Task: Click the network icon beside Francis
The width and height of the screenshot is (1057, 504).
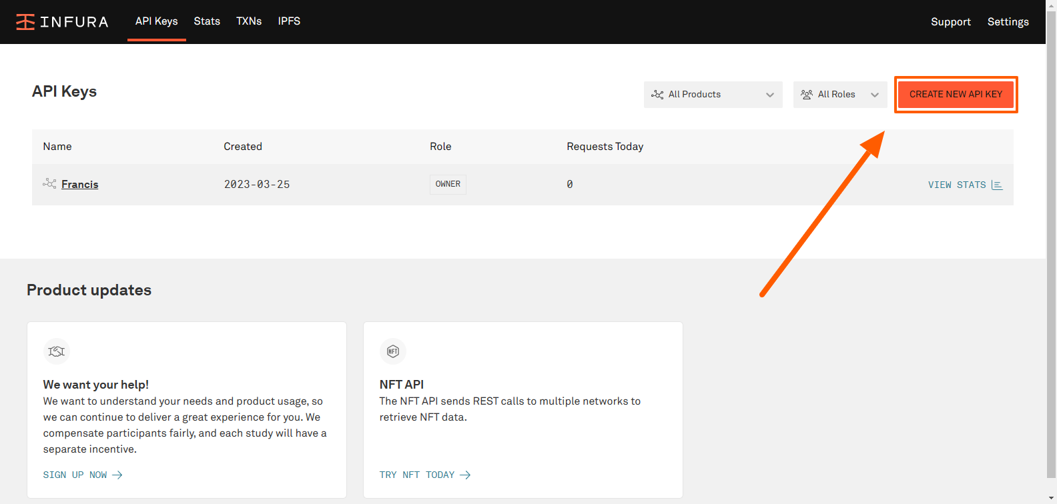Action: (x=49, y=183)
